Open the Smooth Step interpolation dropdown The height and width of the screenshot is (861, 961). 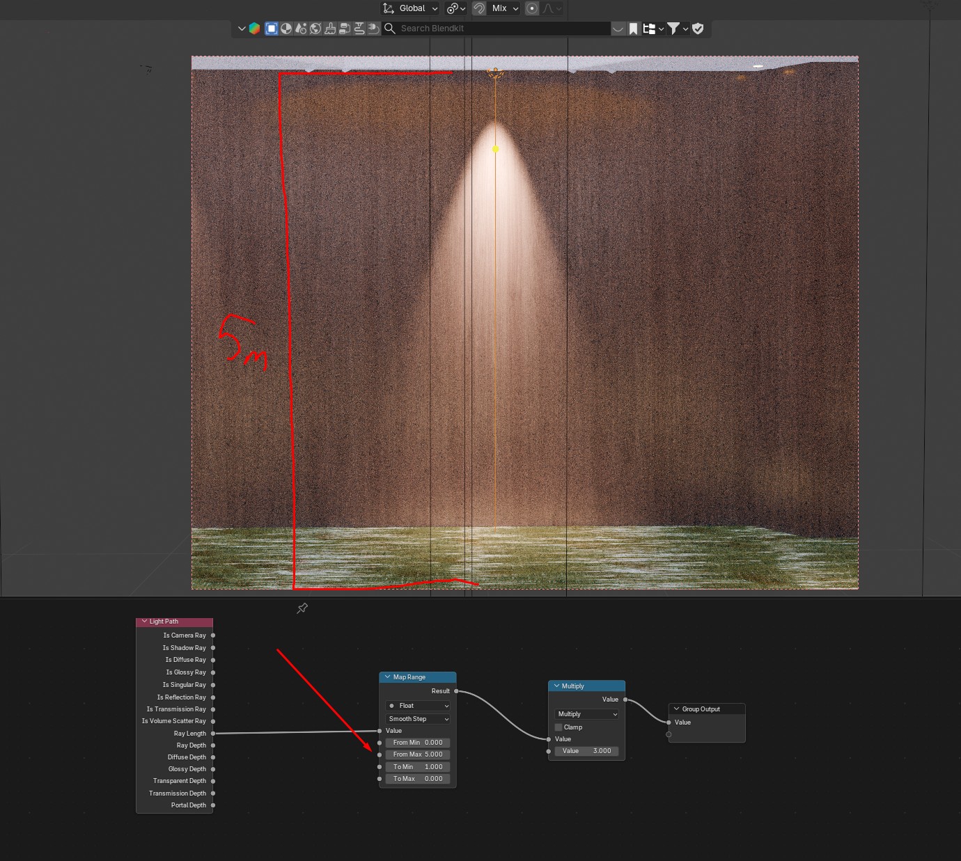coord(418,719)
